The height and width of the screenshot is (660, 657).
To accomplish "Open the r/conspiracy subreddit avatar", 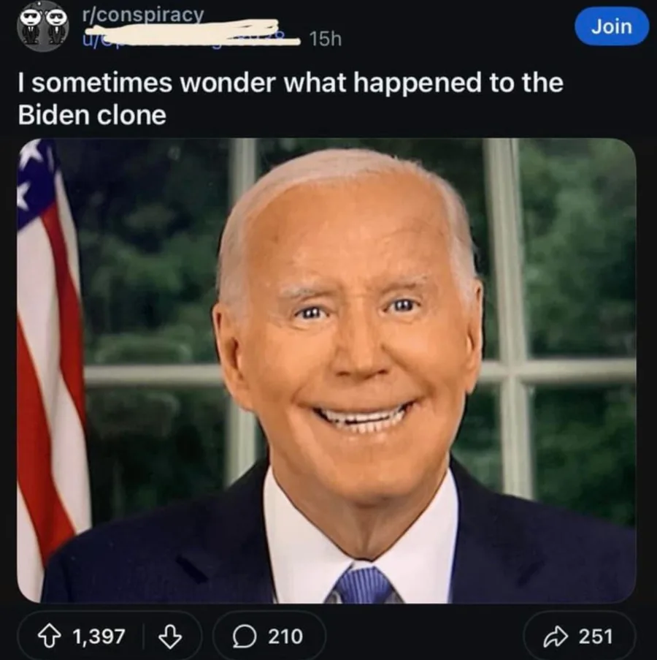I will pos(43,26).
